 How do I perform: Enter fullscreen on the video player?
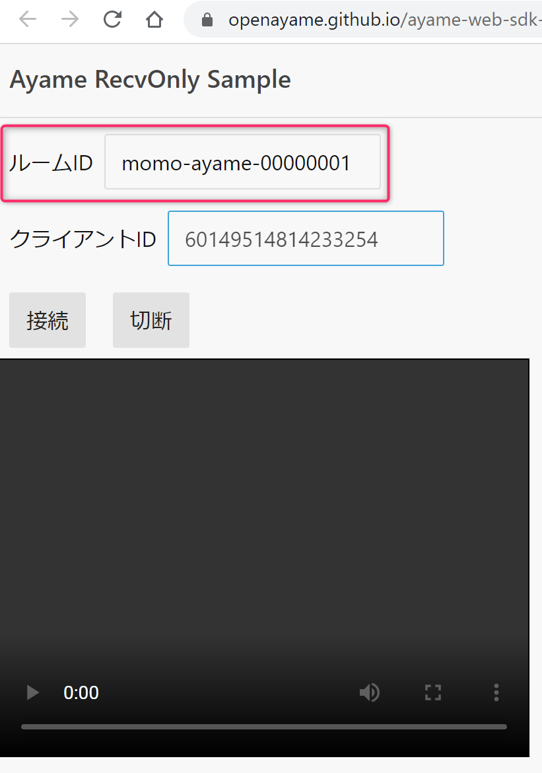pos(433,692)
